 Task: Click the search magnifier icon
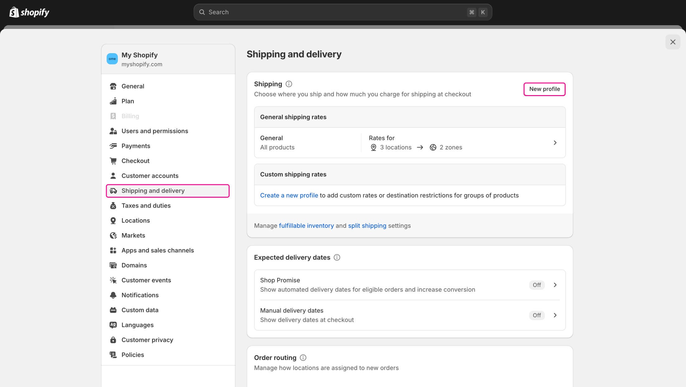coord(202,12)
